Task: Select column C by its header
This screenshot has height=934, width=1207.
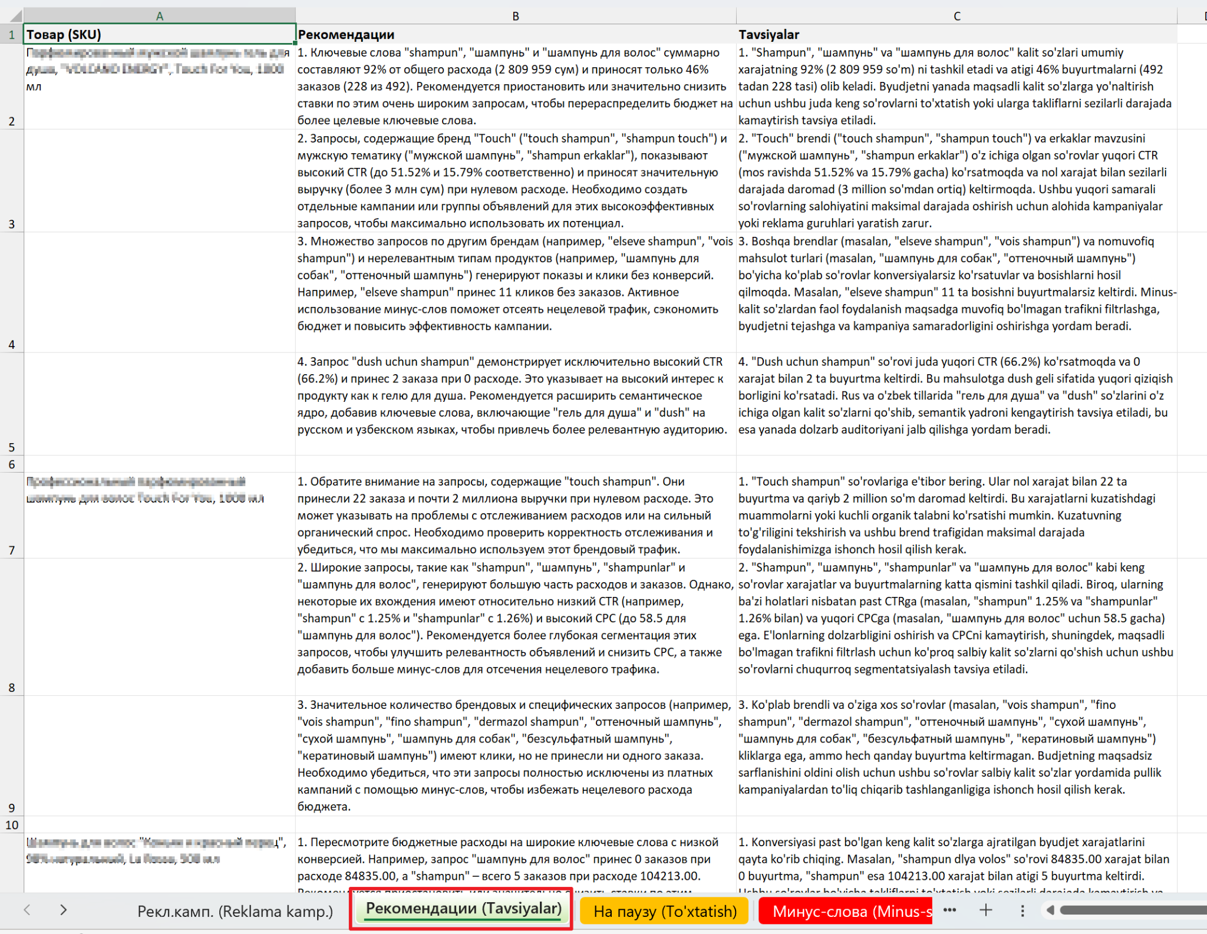Action: [x=957, y=16]
